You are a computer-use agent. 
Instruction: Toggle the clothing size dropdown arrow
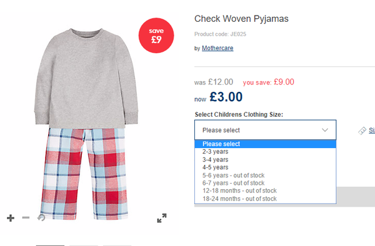pos(325,130)
